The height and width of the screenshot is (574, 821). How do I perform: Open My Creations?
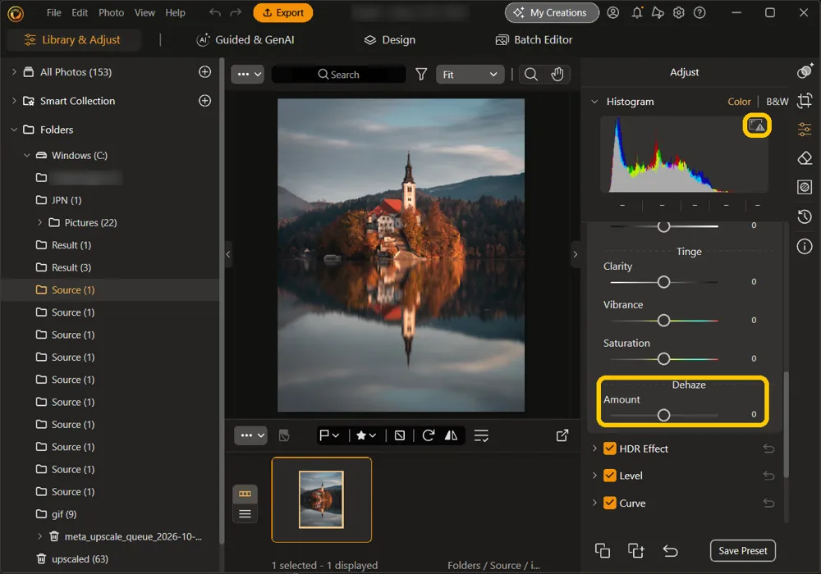[x=552, y=12]
